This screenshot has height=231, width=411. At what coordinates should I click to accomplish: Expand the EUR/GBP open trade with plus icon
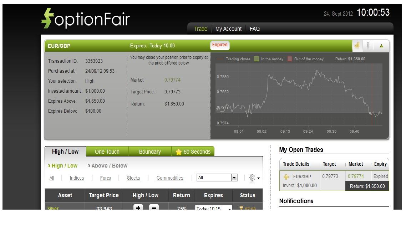[286, 177]
